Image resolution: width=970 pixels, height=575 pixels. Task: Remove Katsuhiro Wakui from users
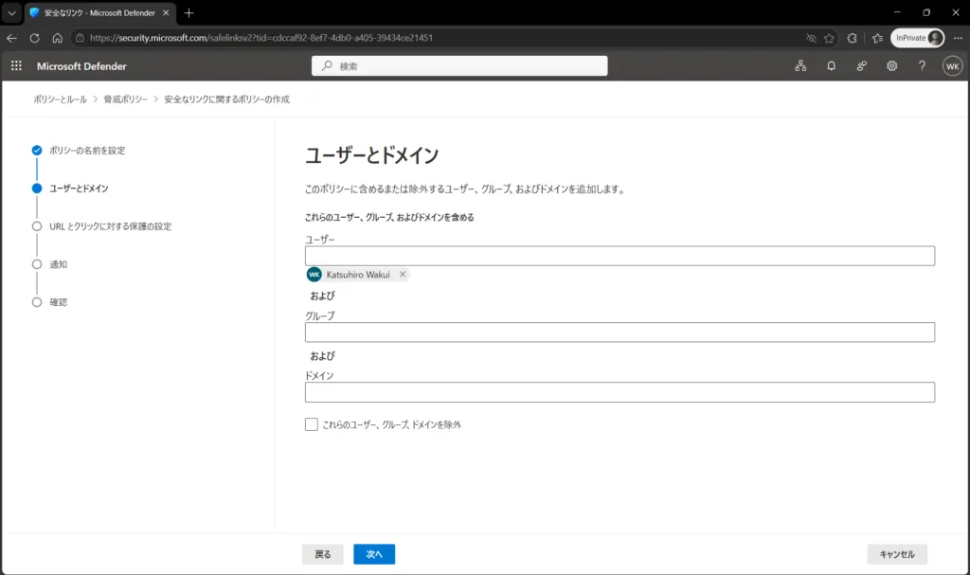click(x=403, y=274)
